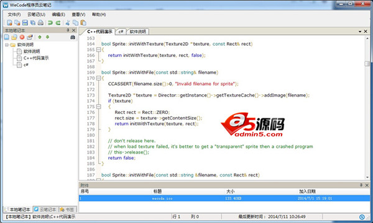Image resolution: width=373 pixels, height=223 pixels.
Task: Close the 附件 attachments panel
Action: click(x=367, y=185)
